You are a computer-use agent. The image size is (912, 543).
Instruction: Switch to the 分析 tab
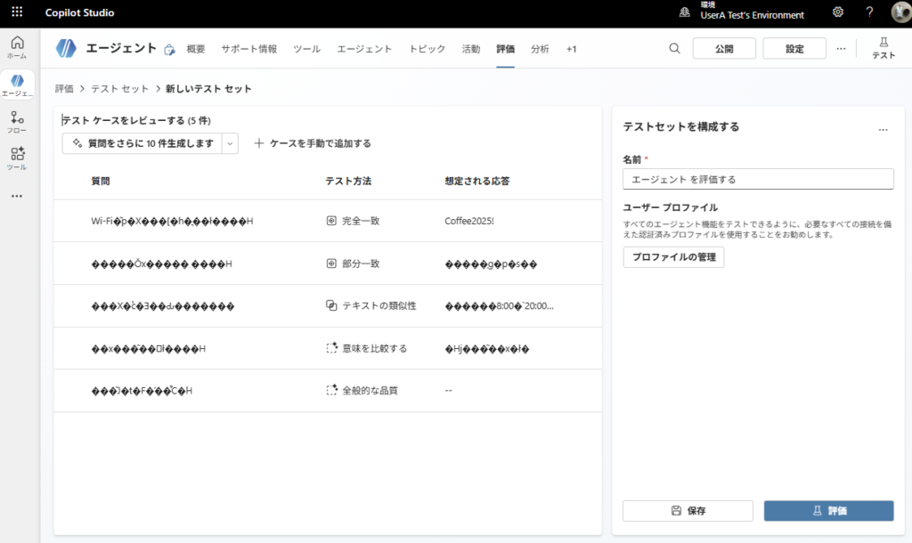coord(540,49)
